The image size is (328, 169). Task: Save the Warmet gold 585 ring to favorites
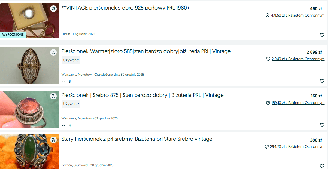[x=322, y=81]
